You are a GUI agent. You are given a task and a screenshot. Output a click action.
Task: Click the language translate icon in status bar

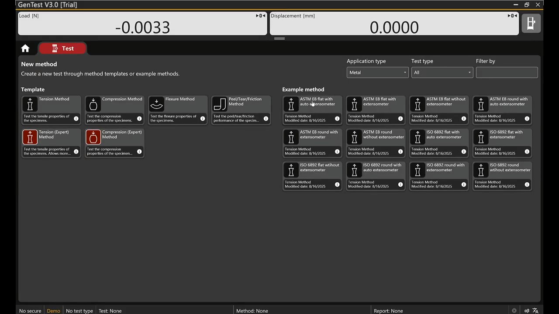[x=535, y=311]
